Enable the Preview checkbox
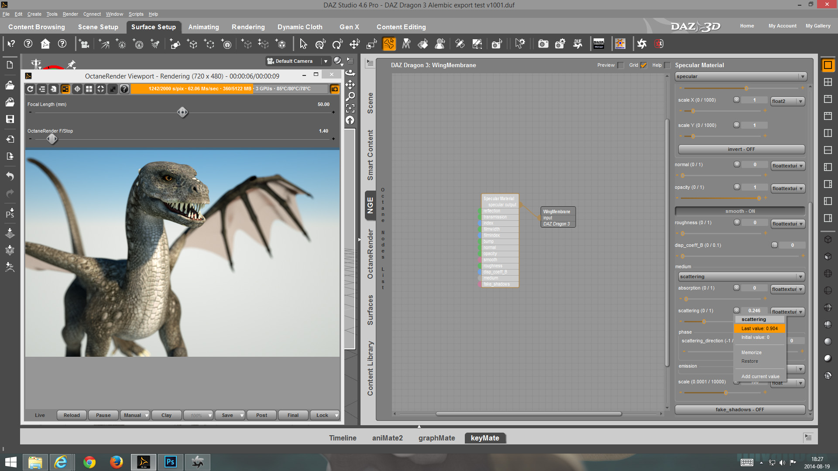Viewport: 838px width, 471px height. (x=621, y=65)
